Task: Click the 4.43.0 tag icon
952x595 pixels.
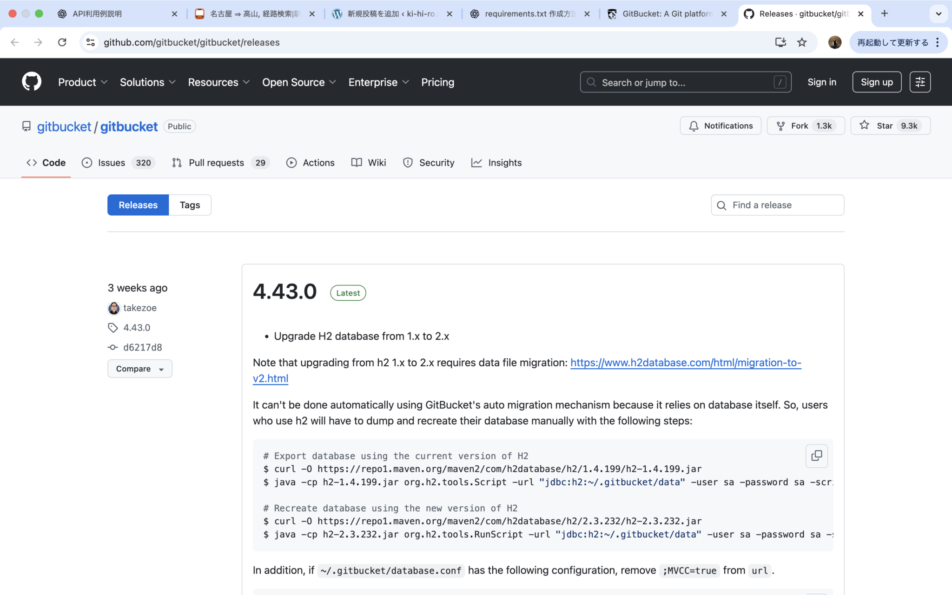Action: pyautogui.click(x=112, y=328)
